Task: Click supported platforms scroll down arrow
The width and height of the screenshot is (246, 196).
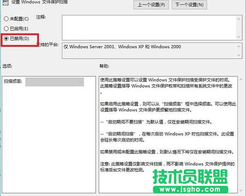Action: click(x=239, y=55)
